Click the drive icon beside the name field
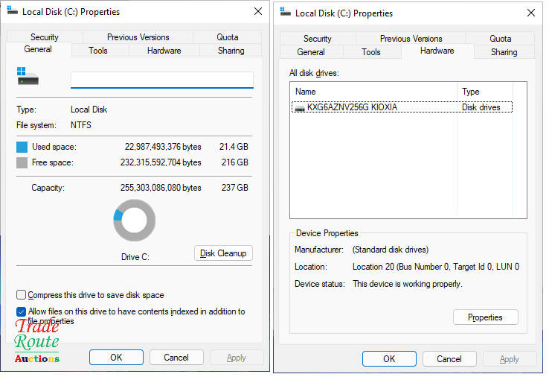The width and height of the screenshot is (549, 377). coord(27,77)
